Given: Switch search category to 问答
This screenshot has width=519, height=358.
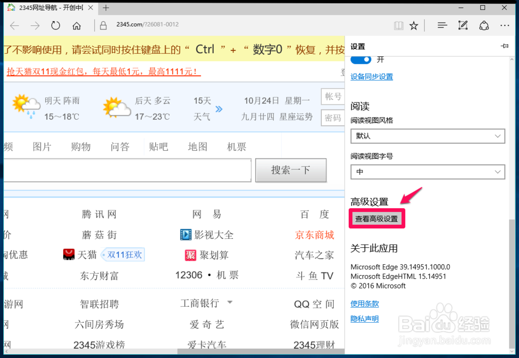Looking at the screenshot, I should (120, 147).
